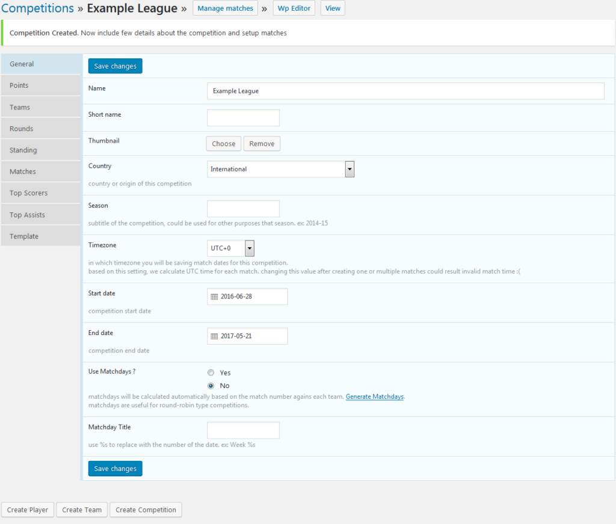616x524 pixels.
Task: Focus the Short name input field
Action: [x=243, y=118]
